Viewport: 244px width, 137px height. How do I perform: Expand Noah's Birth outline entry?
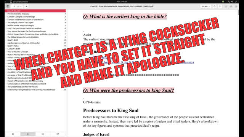point(6,40)
